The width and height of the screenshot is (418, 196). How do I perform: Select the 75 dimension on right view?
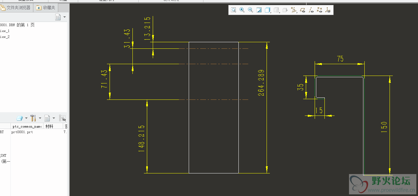point(340,59)
